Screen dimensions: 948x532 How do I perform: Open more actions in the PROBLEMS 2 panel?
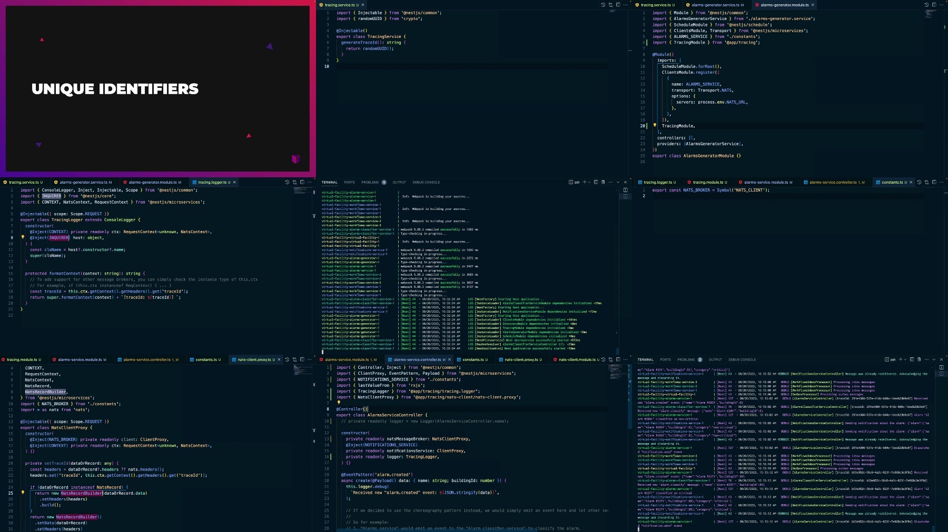[x=926, y=359]
